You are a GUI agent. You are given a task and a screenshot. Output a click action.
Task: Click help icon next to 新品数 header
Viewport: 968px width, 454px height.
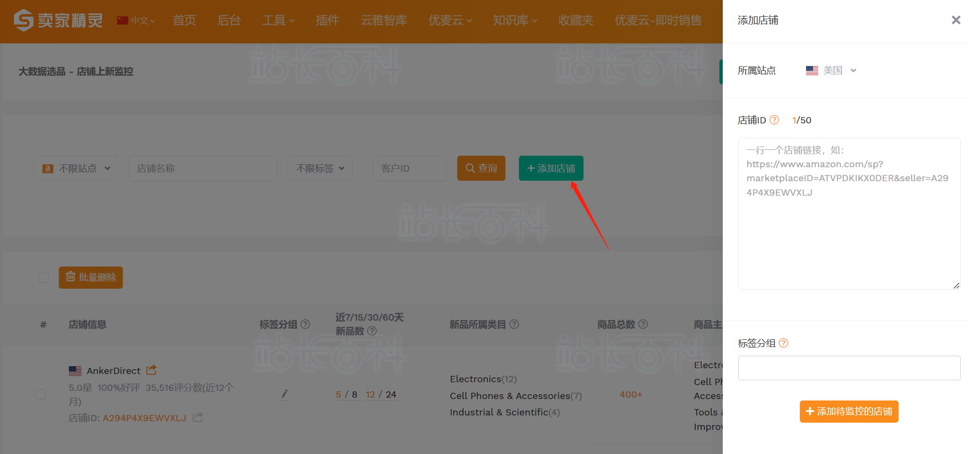click(x=372, y=331)
